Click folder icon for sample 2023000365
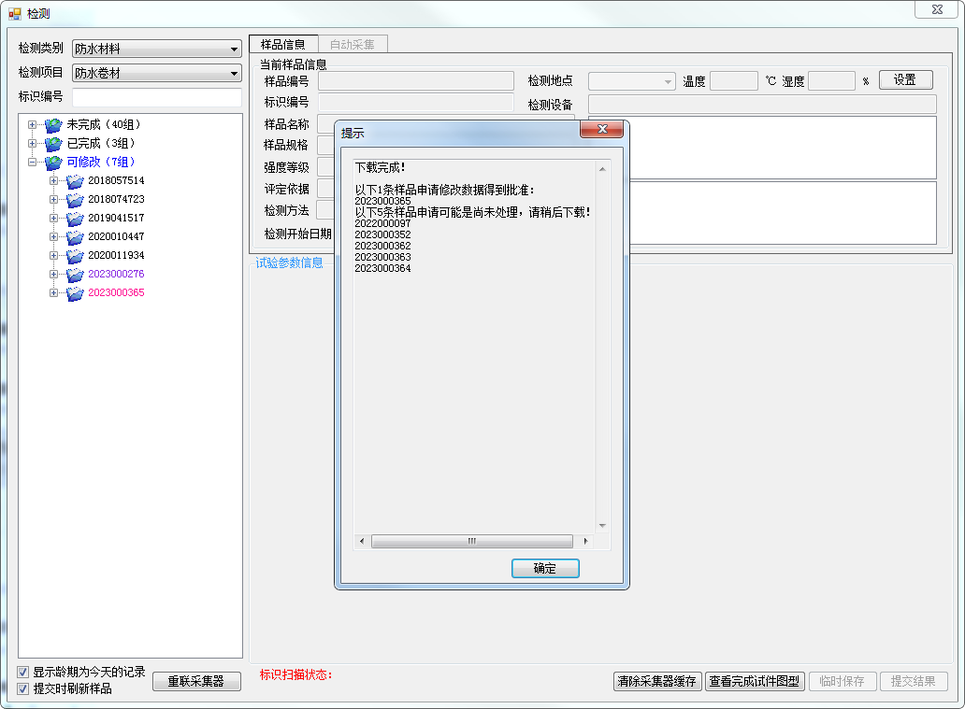The height and width of the screenshot is (709, 965). click(75, 293)
